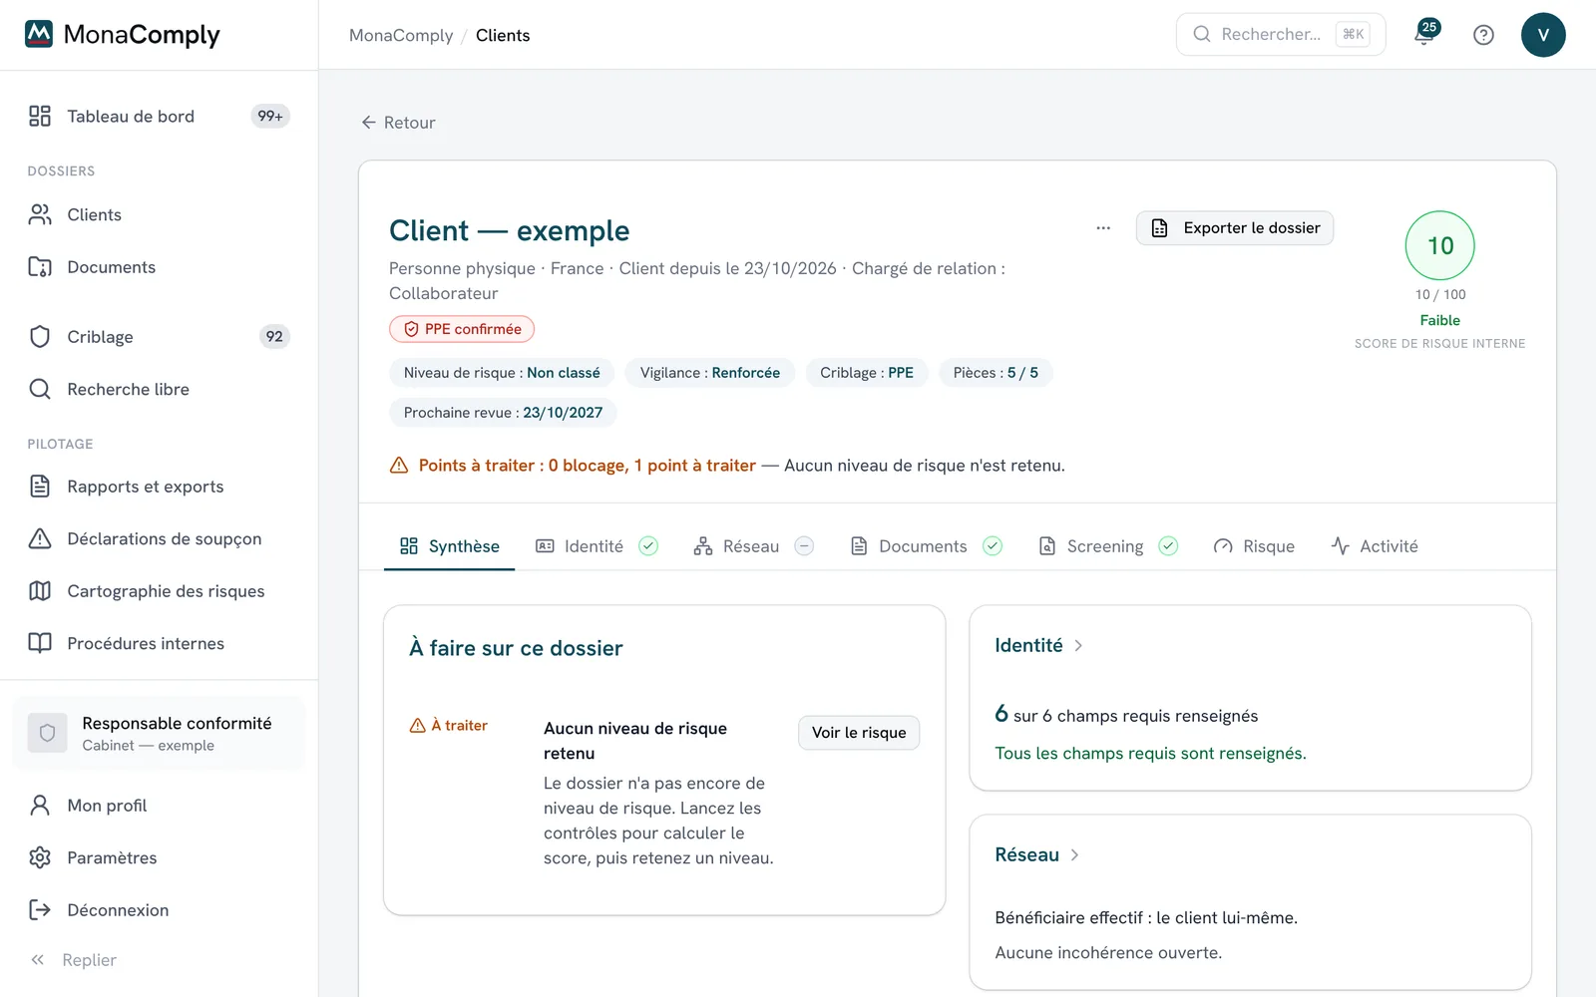Click the Criblage shield icon
Viewport: 1596px width, 997px height.
40,337
